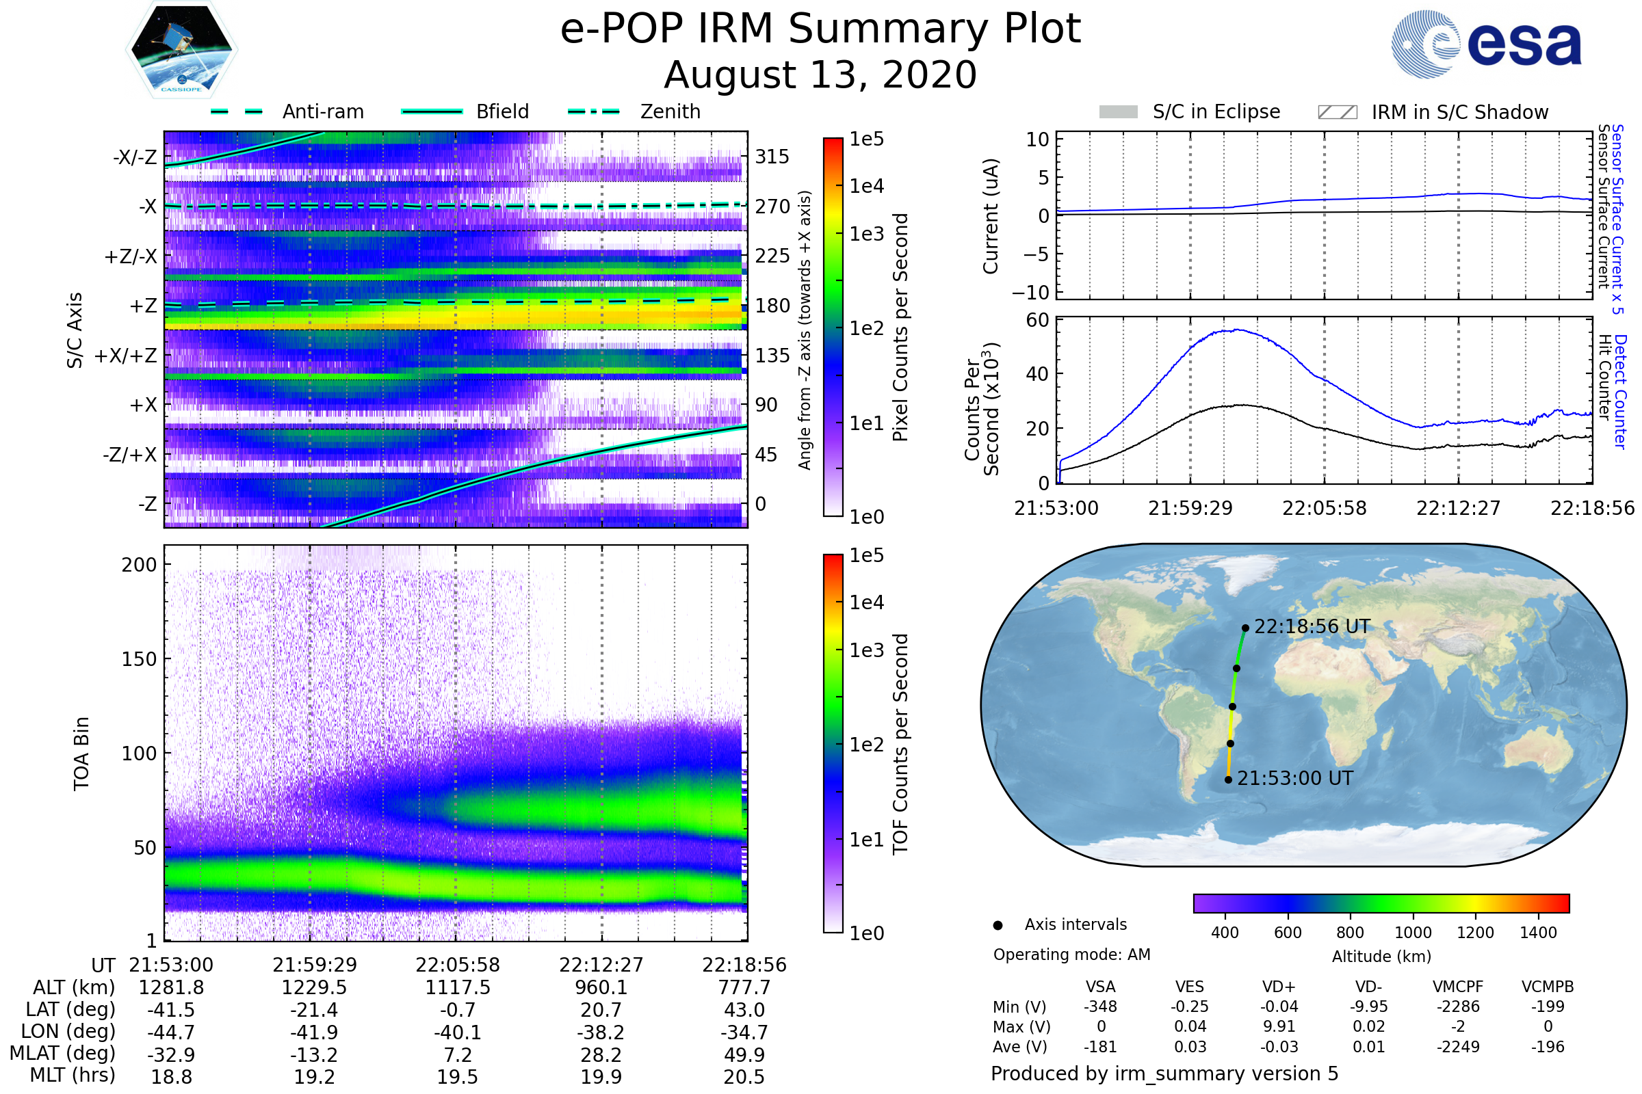The width and height of the screenshot is (1642, 1094).
Task: Click the Zenith dash-dot legend marker
Action: (x=593, y=111)
